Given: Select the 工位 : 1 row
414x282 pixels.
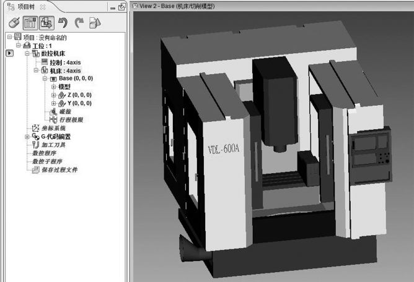Looking at the screenshot, I should point(42,46).
